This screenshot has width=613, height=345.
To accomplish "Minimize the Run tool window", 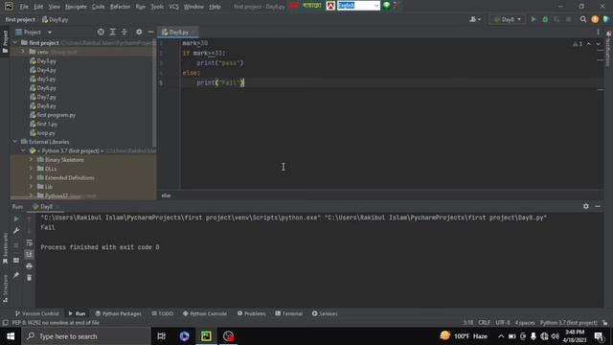I will (x=598, y=206).
